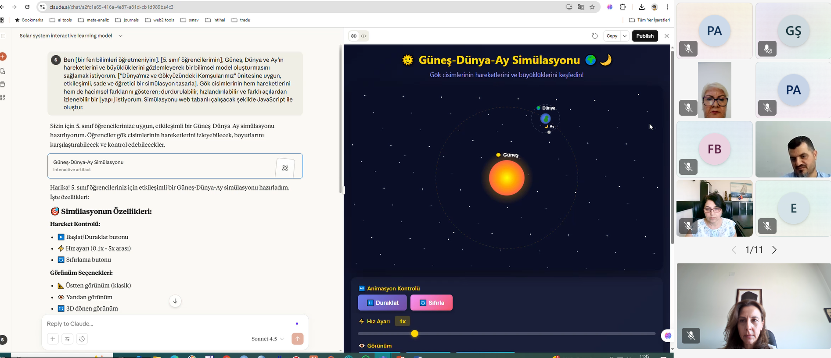Bookmark this page with the star icon
The height and width of the screenshot is (358, 831).
pos(592,7)
